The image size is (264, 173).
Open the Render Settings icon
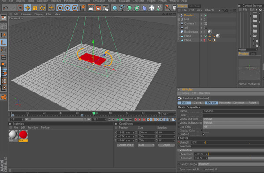106,8
